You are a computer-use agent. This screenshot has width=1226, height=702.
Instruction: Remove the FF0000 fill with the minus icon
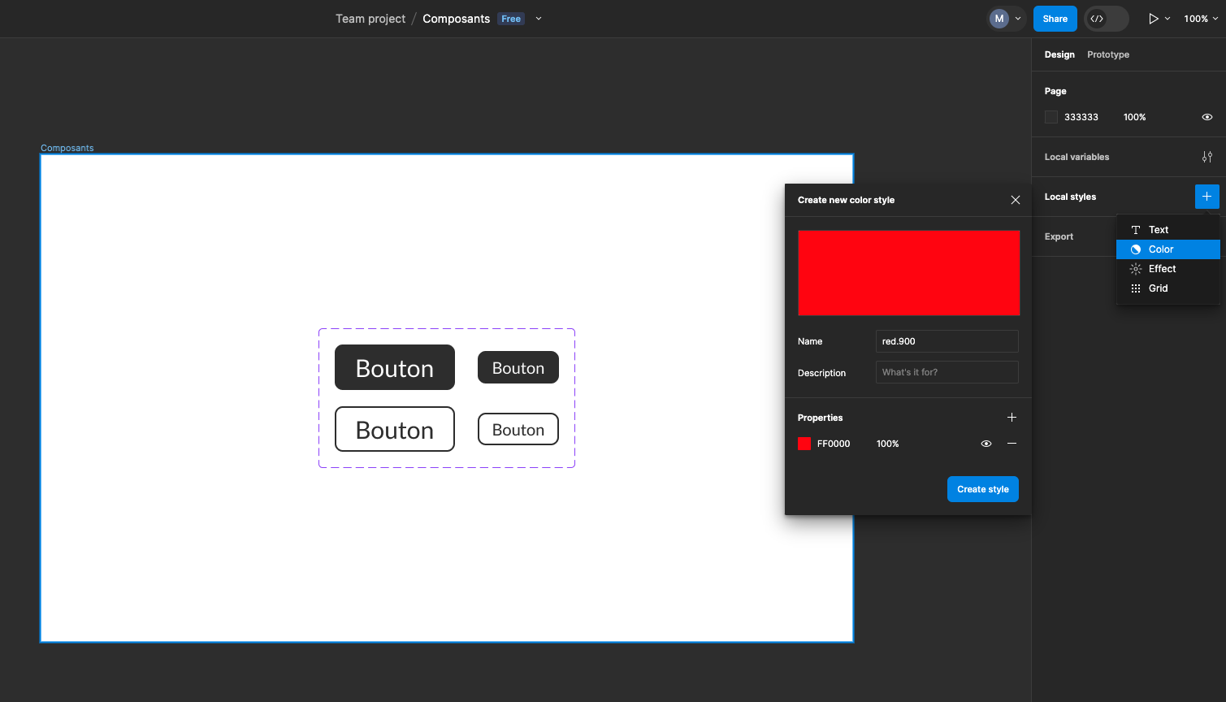coord(1012,444)
